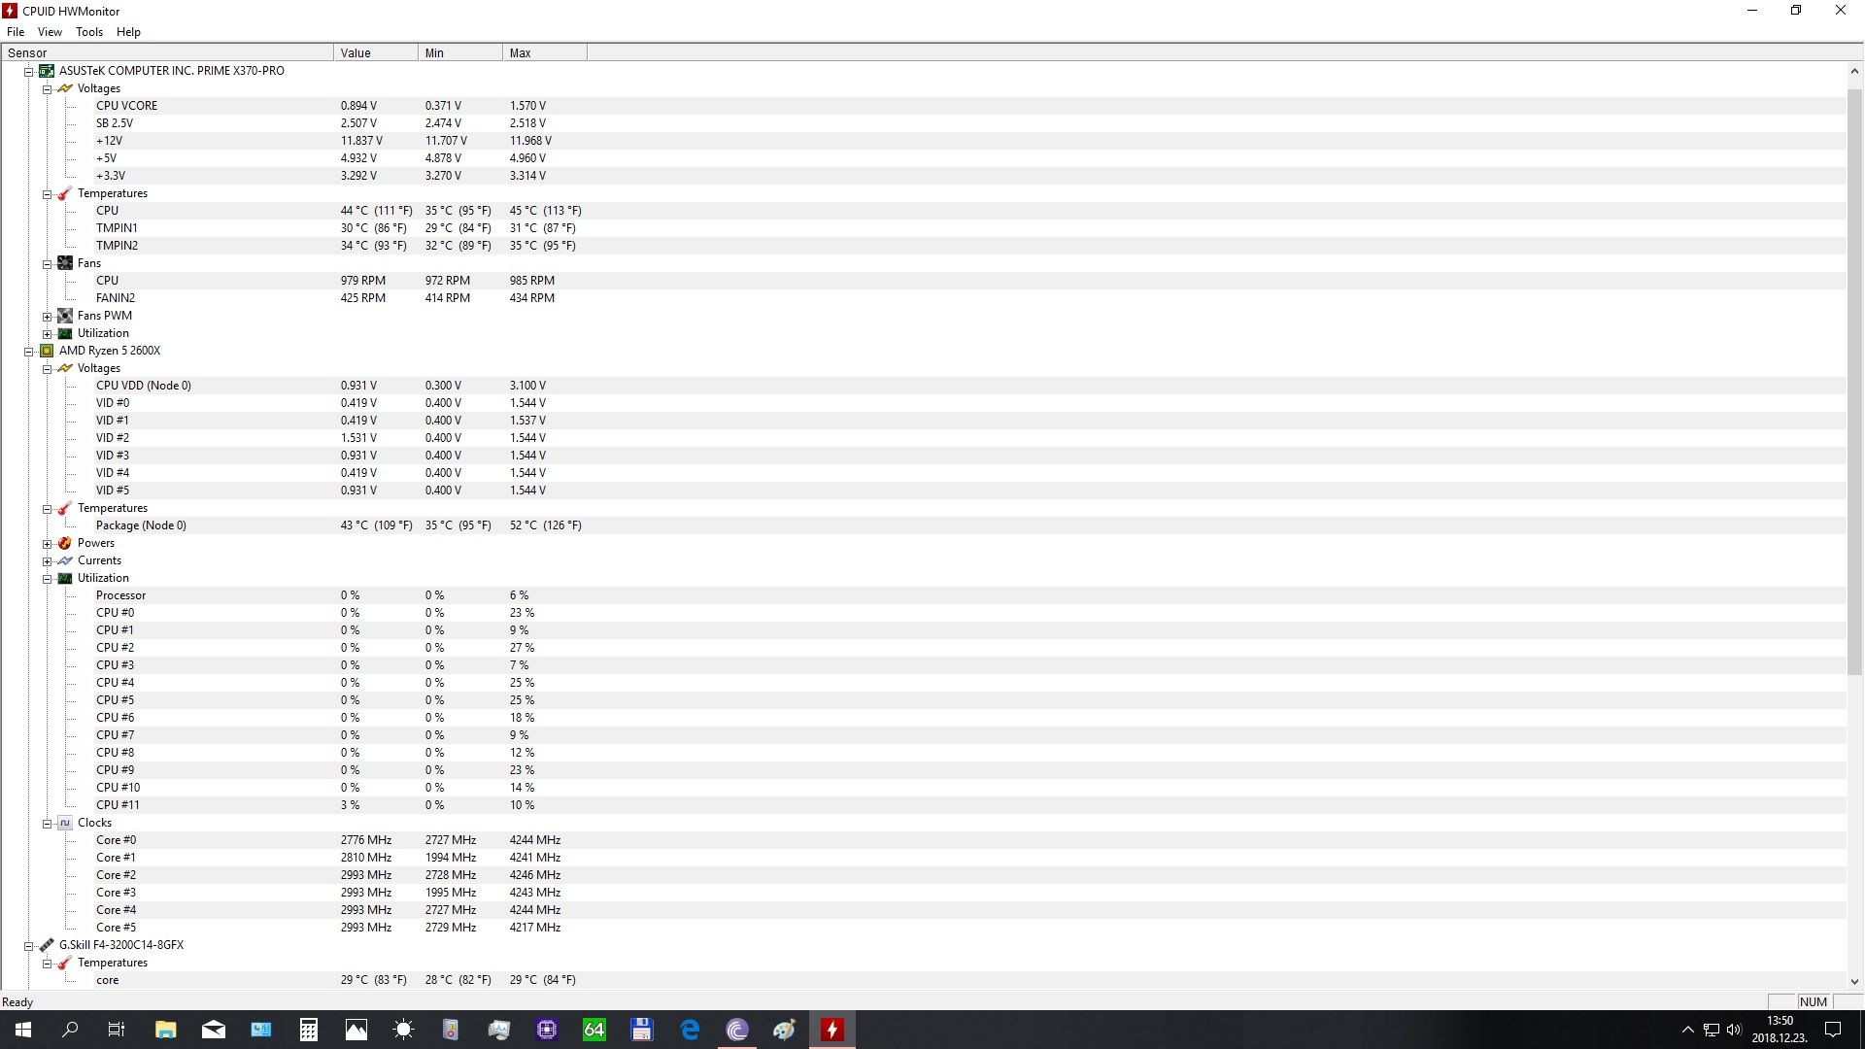Open the Tools menu
The image size is (1865, 1049).
click(x=89, y=32)
